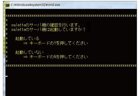138x96 pixels.
Task: Click the 起動している option line
Action: tap(27, 39)
